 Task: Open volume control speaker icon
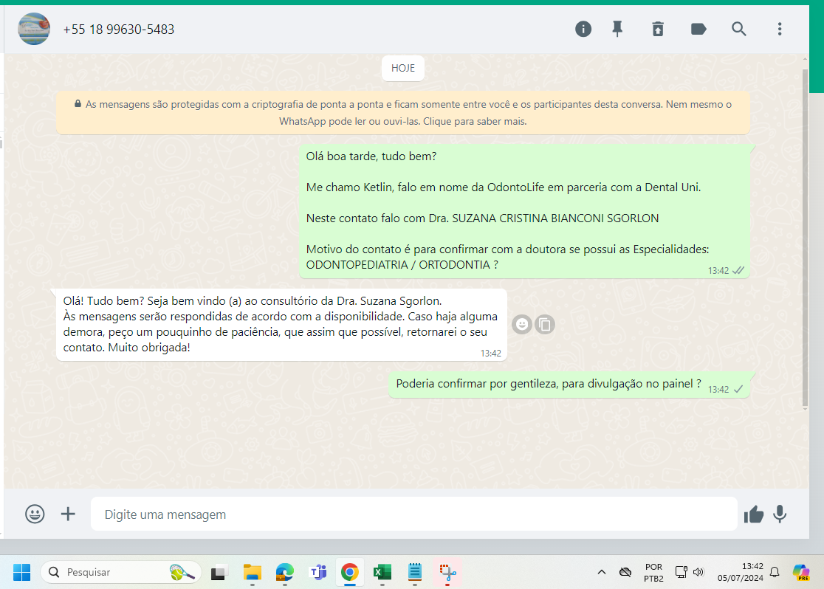click(698, 572)
